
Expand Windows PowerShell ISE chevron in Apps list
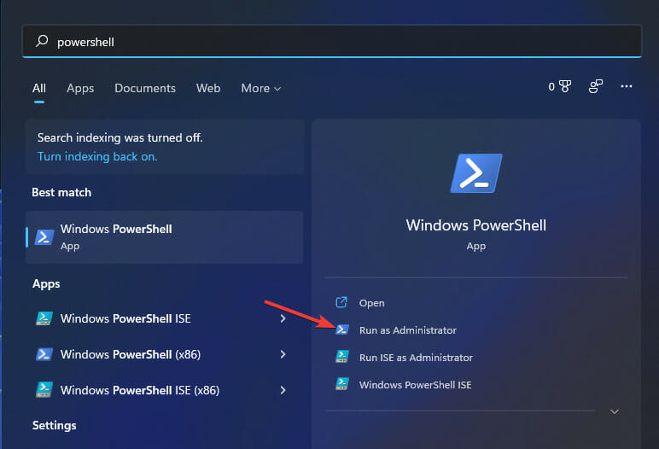point(283,318)
